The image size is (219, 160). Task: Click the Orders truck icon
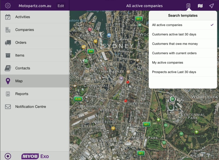click(x=8, y=43)
